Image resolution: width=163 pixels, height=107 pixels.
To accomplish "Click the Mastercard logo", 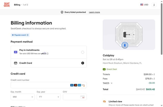I will pyautogui.click(x=76, y=85).
